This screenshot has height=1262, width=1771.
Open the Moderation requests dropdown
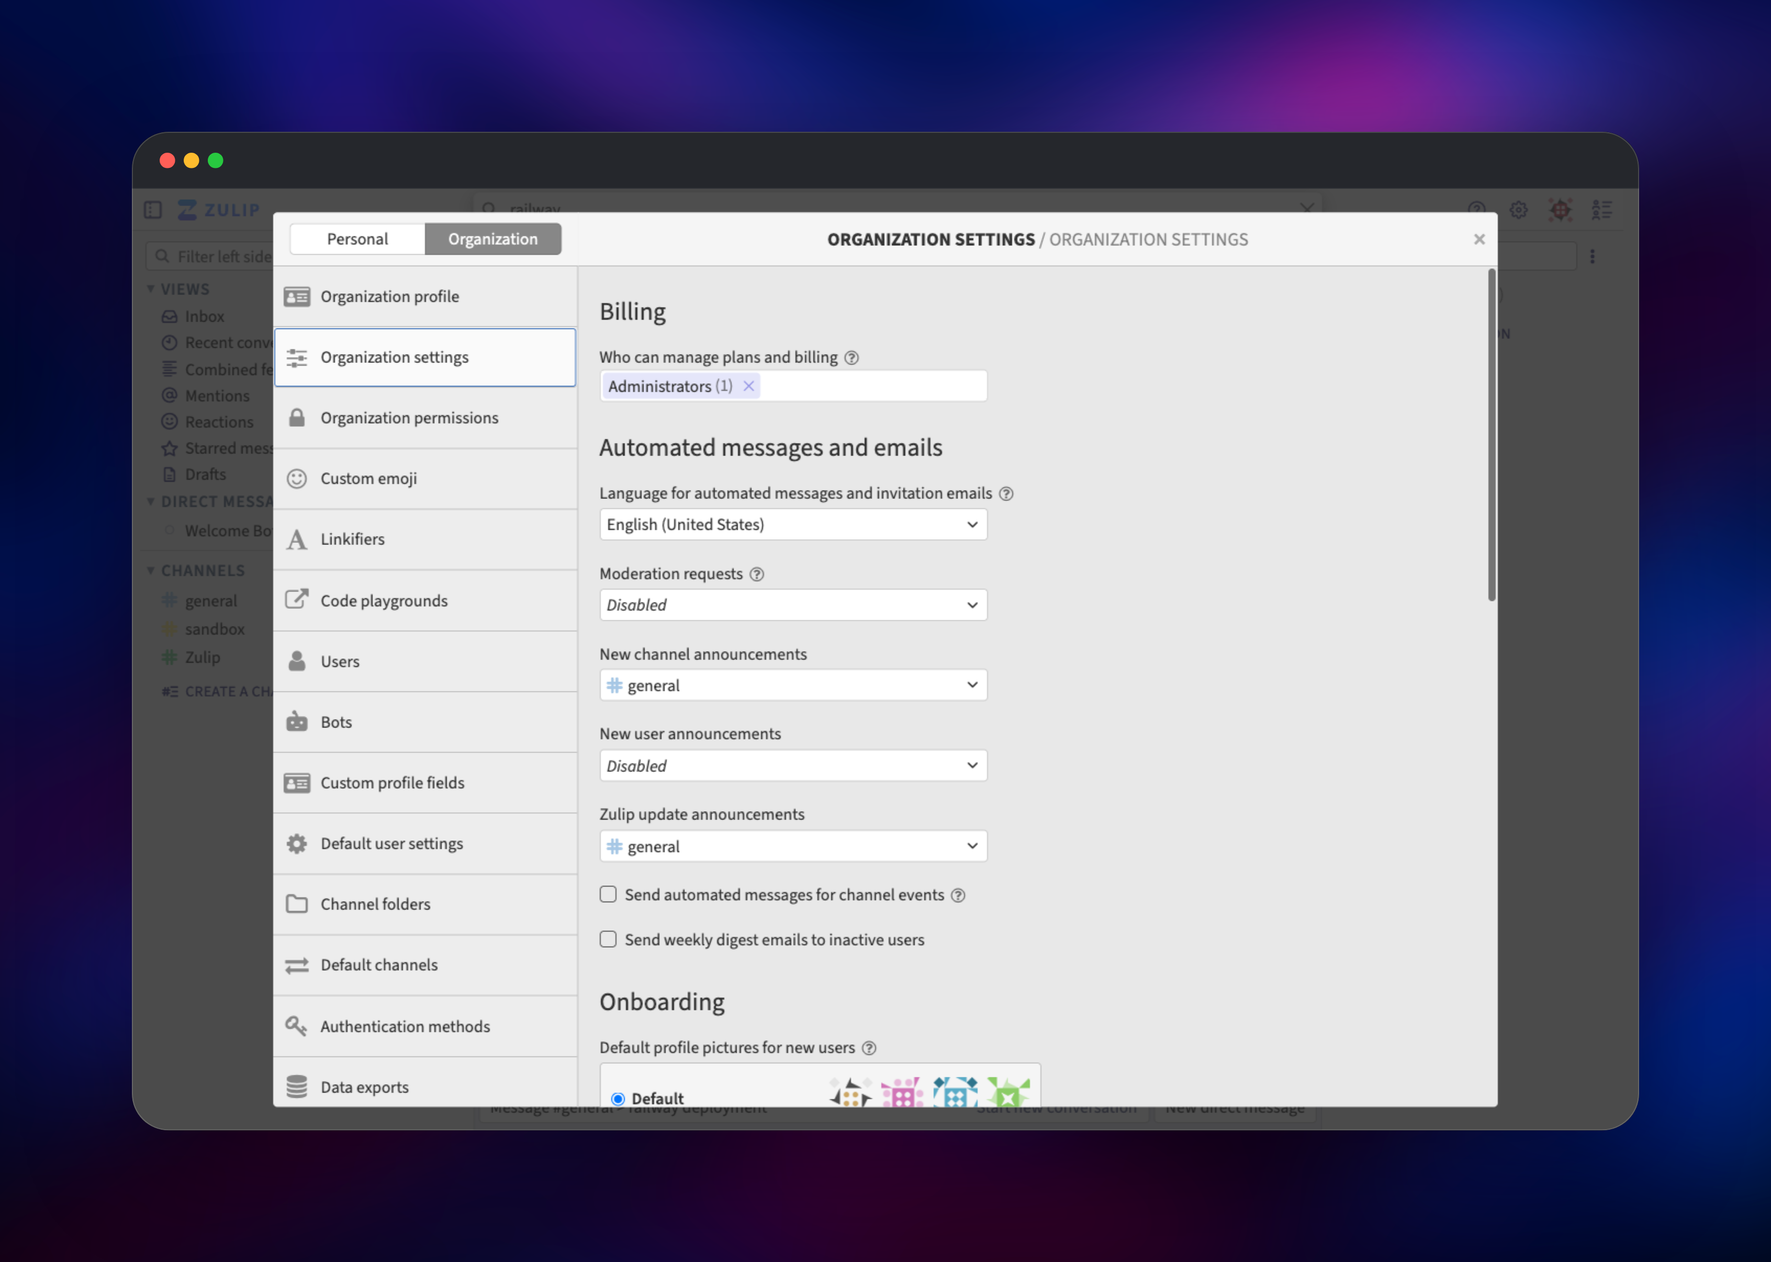[x=793, y=605]
